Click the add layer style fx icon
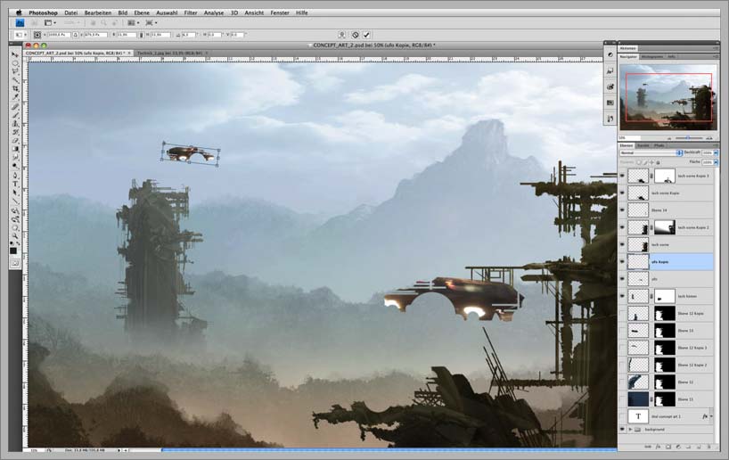 (x=658, y=447)
